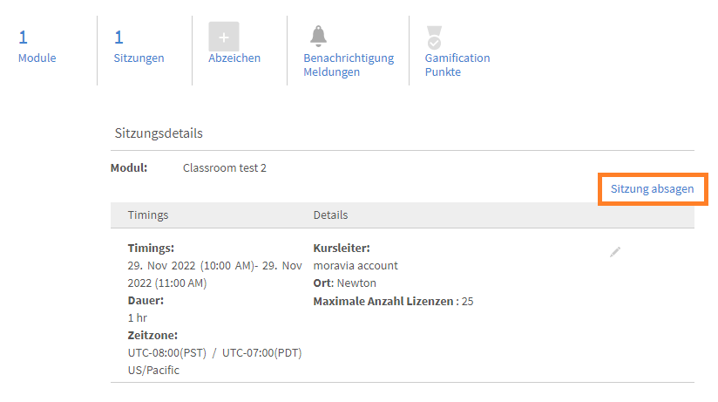The width and height of the screenshot is (718, 402).
Task: Click the Sitzungsdetails heading
Action: click(159, 133)
